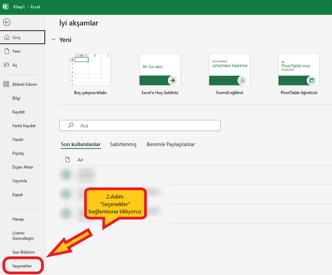Click Dışarı Aktar in the sidebar
332x275 pixels.
tap(23, 167)
